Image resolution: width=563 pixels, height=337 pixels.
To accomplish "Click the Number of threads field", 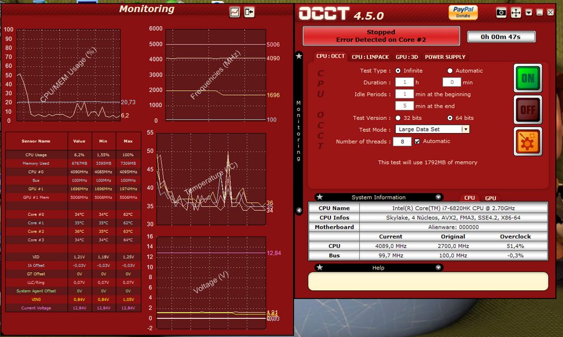I will click(x=402, y=141).
